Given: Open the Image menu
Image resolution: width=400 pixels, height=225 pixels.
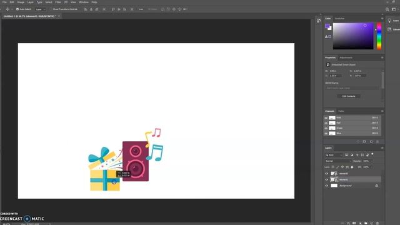Looking at the screenshot, I should tap(21, 2).
